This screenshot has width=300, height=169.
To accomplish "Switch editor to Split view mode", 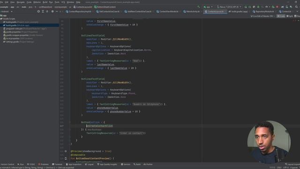I will click(290, 16).
